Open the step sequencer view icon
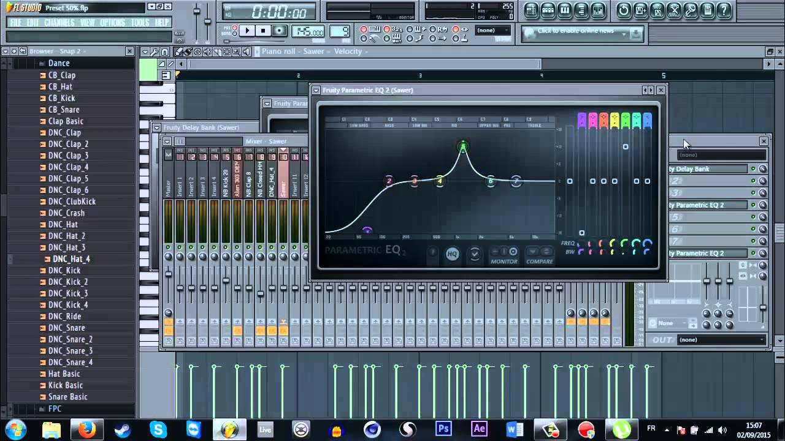The width and height of the screenshot is (785, 441). [x=548, y=10]
